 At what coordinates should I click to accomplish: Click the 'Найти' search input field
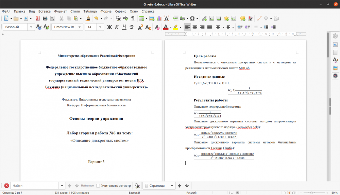point(35,186)
